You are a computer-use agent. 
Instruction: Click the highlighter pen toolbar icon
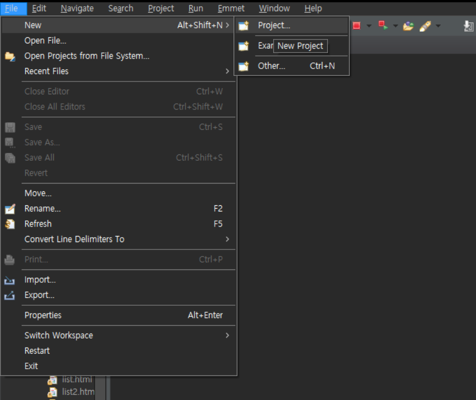point(425,26)
